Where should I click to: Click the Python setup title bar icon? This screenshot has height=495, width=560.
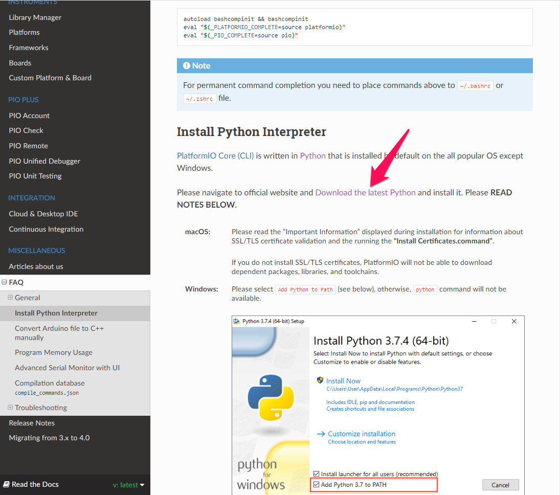pyautogui.click(x=236, y=322)
